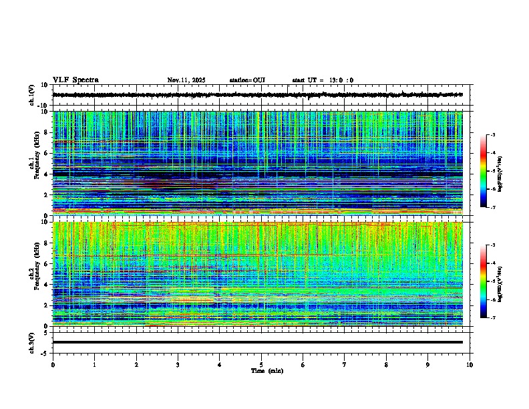Viewport: 529px width, 409px height.
Task: Click the thick black ch.3 trace line
Action: click(258, 342)
